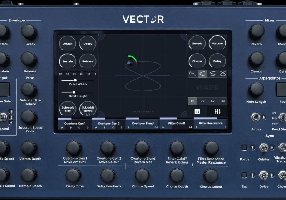286x200 pixels.
Task: Click the Chorus Depth knob
Action: tap(177, 176)
